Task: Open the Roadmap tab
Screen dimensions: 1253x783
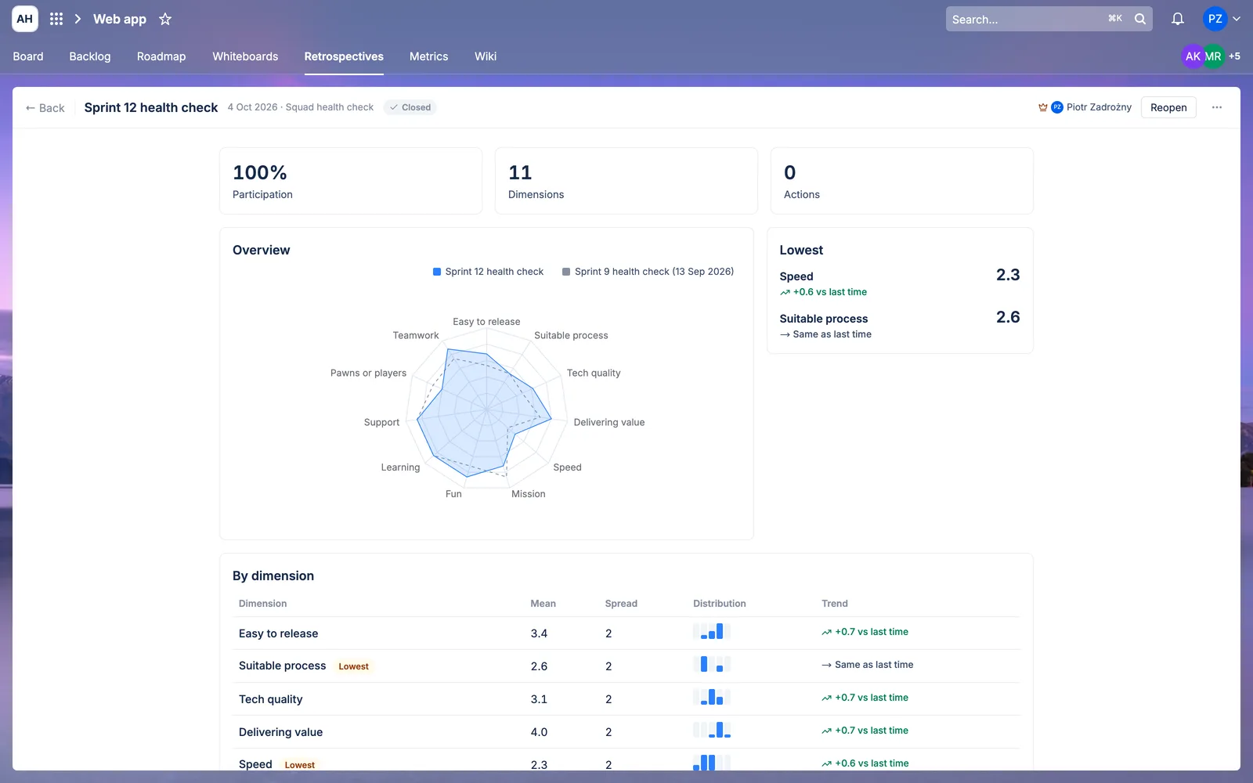Action: tap(161, 56)
